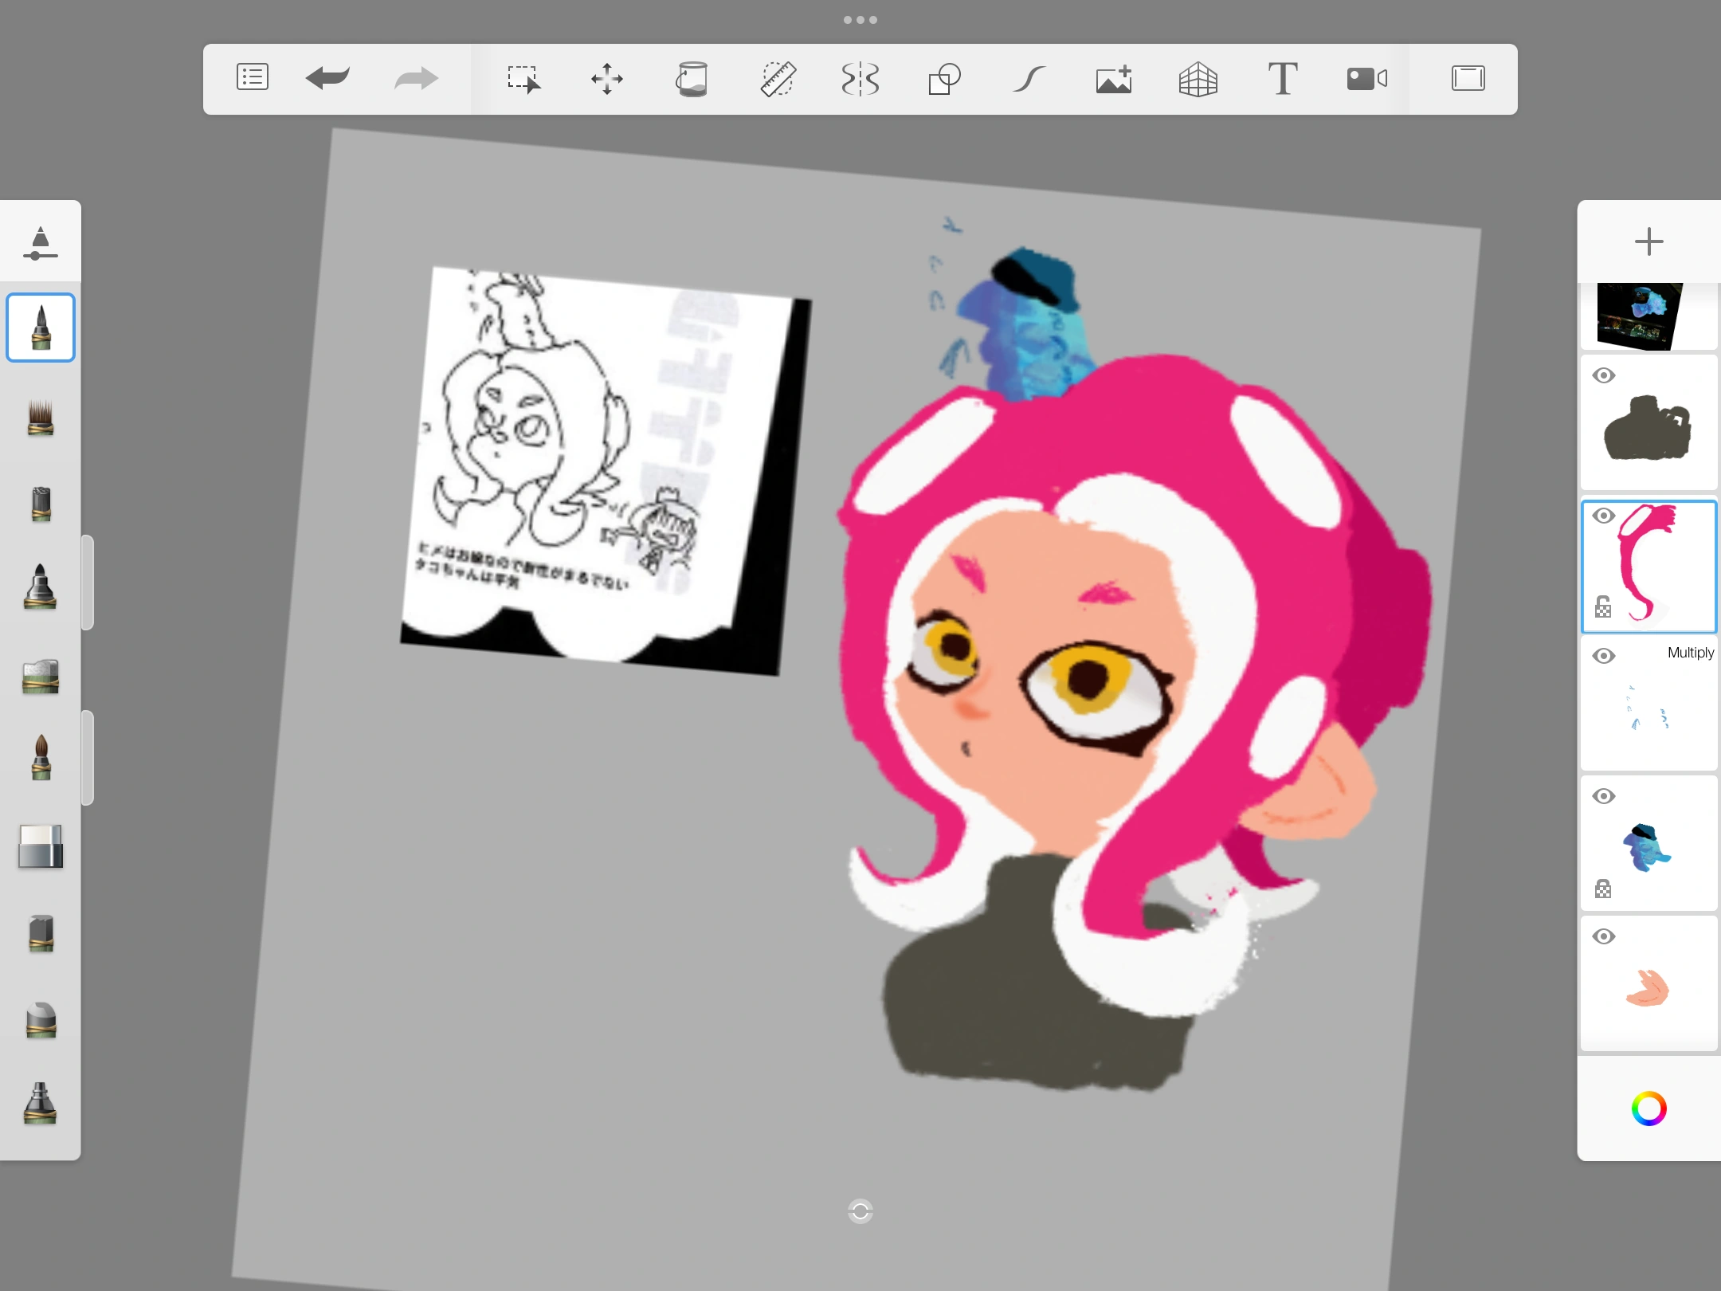Start a video recording of the drawing
This screenshot has height=1291, width=1721.
point(1366,77)
